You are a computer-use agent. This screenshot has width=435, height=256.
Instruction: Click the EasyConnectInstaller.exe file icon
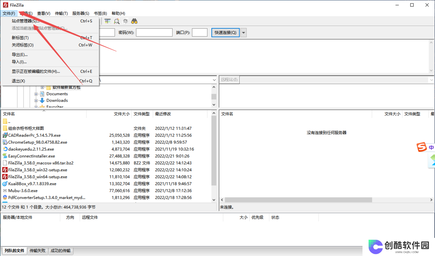tap(5, 156)
